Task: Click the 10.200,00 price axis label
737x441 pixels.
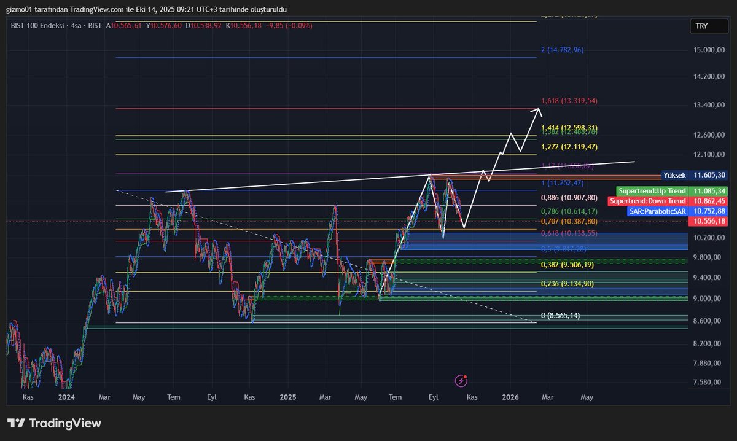Action: coord(709,238)
